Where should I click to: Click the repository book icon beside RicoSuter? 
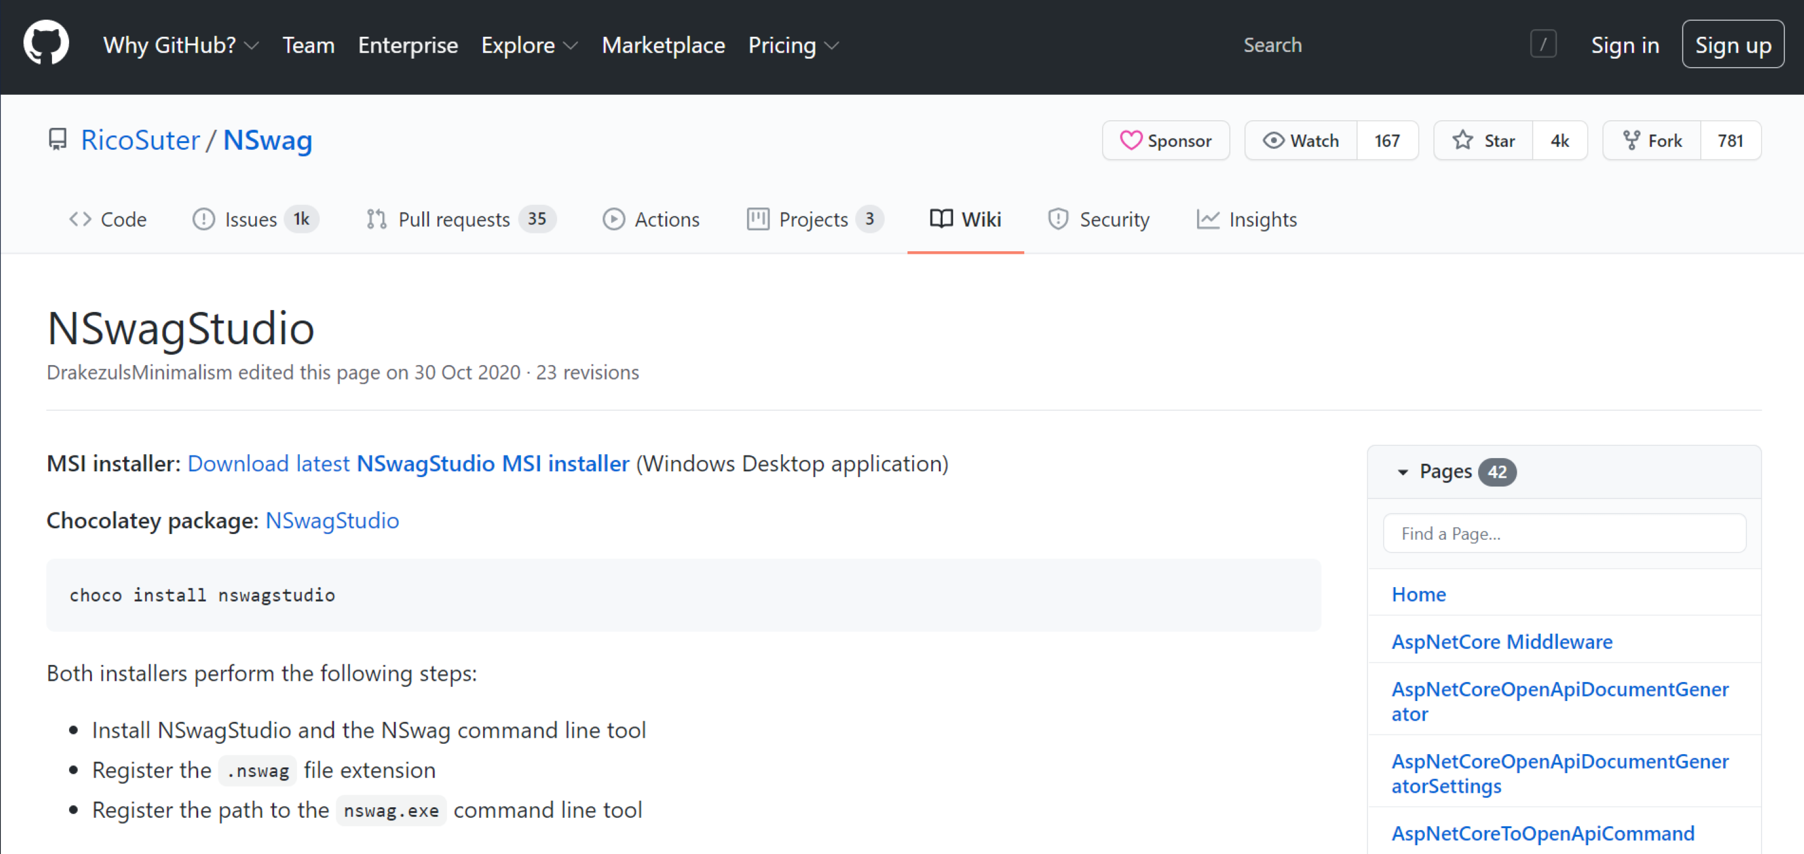(58, 140)
